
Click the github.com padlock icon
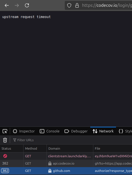point(50,171)
